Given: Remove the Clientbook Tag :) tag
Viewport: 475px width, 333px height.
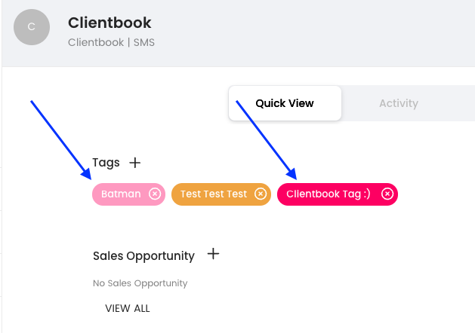Looking at the screenshot, I should (387, 194).
